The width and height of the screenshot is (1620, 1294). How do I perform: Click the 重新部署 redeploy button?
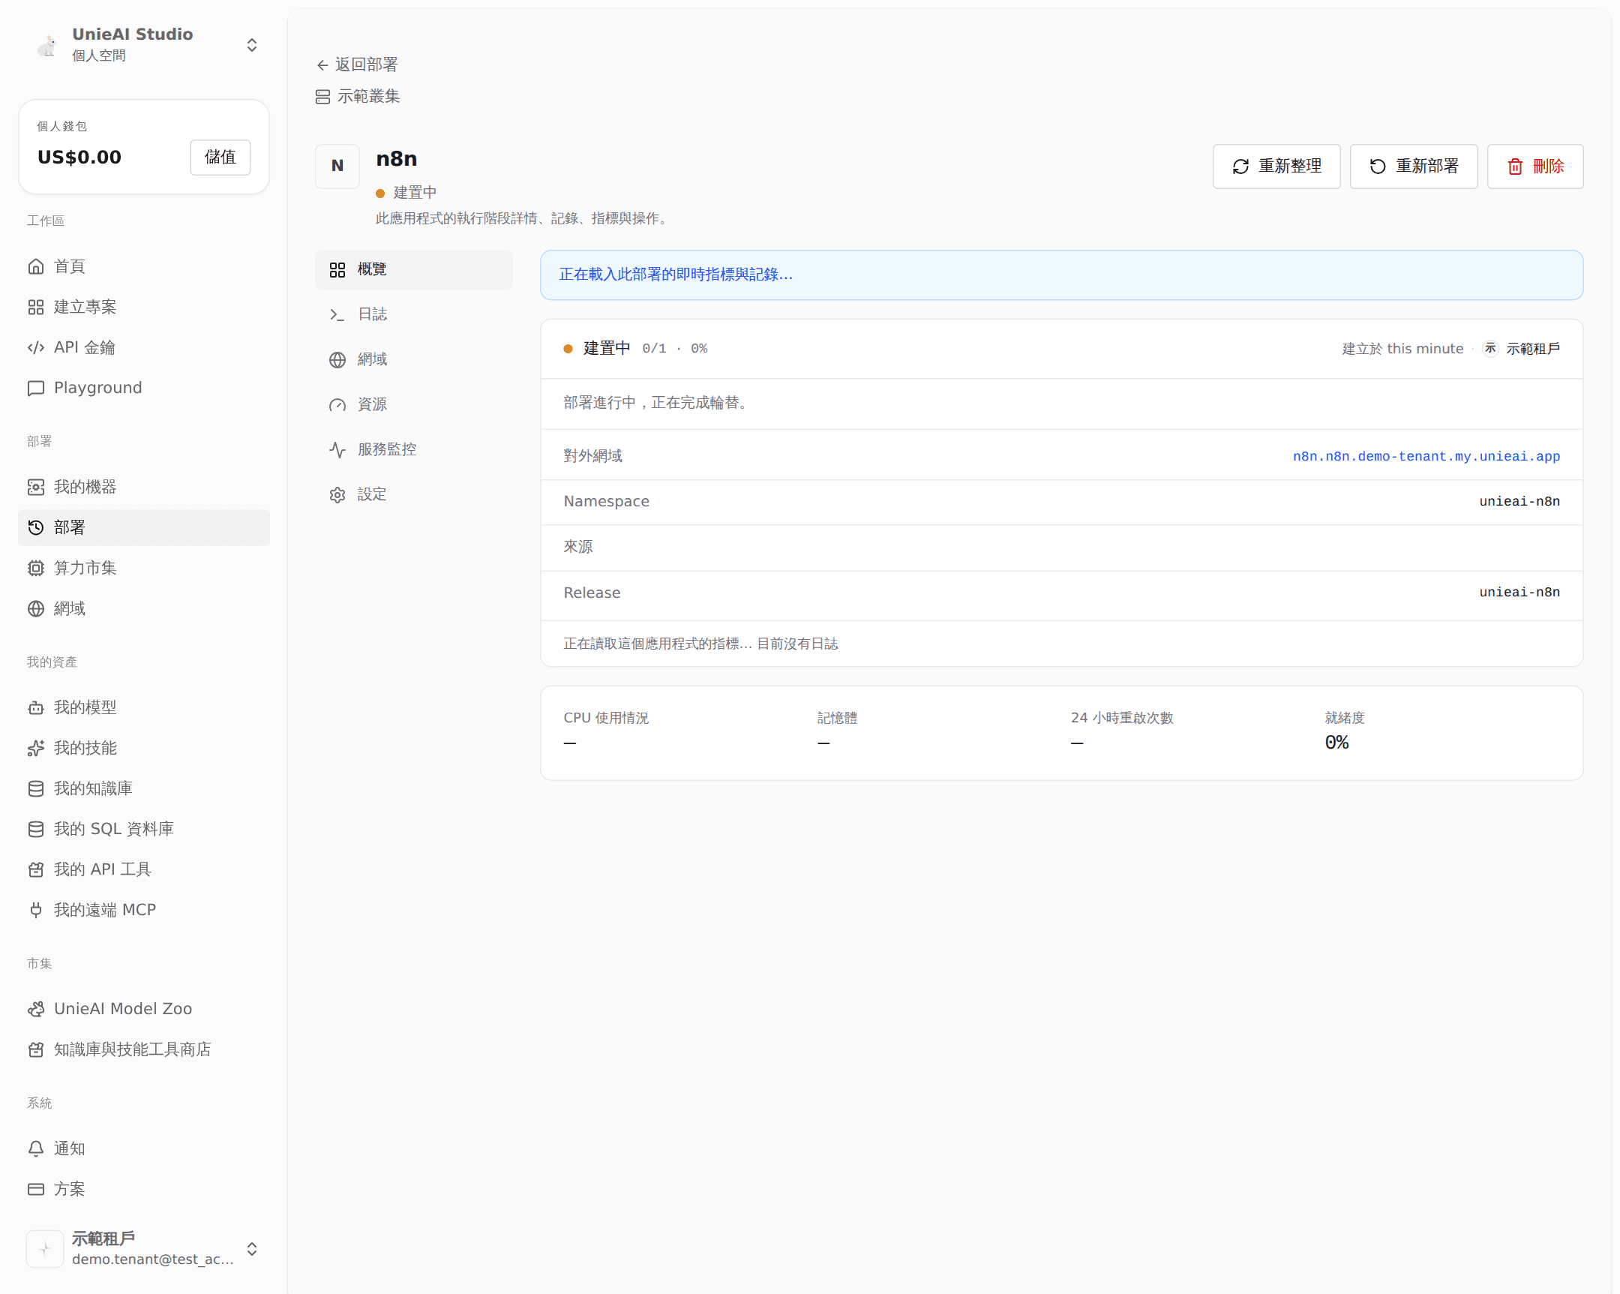click(x=1413, y=166)
